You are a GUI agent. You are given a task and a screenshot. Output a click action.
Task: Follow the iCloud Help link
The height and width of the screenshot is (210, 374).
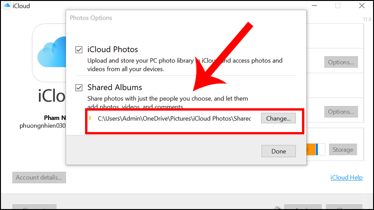click(346, 177)
